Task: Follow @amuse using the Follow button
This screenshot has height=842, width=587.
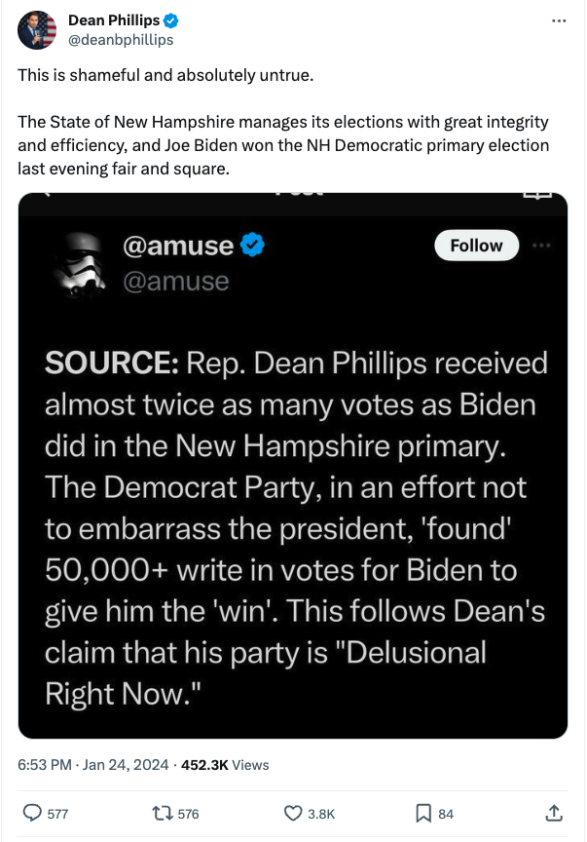Action: (476, 246)
